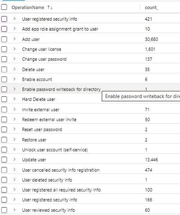180x215 pixels.
Task: Click the count value 137
Action: click(x=148, y=59)
